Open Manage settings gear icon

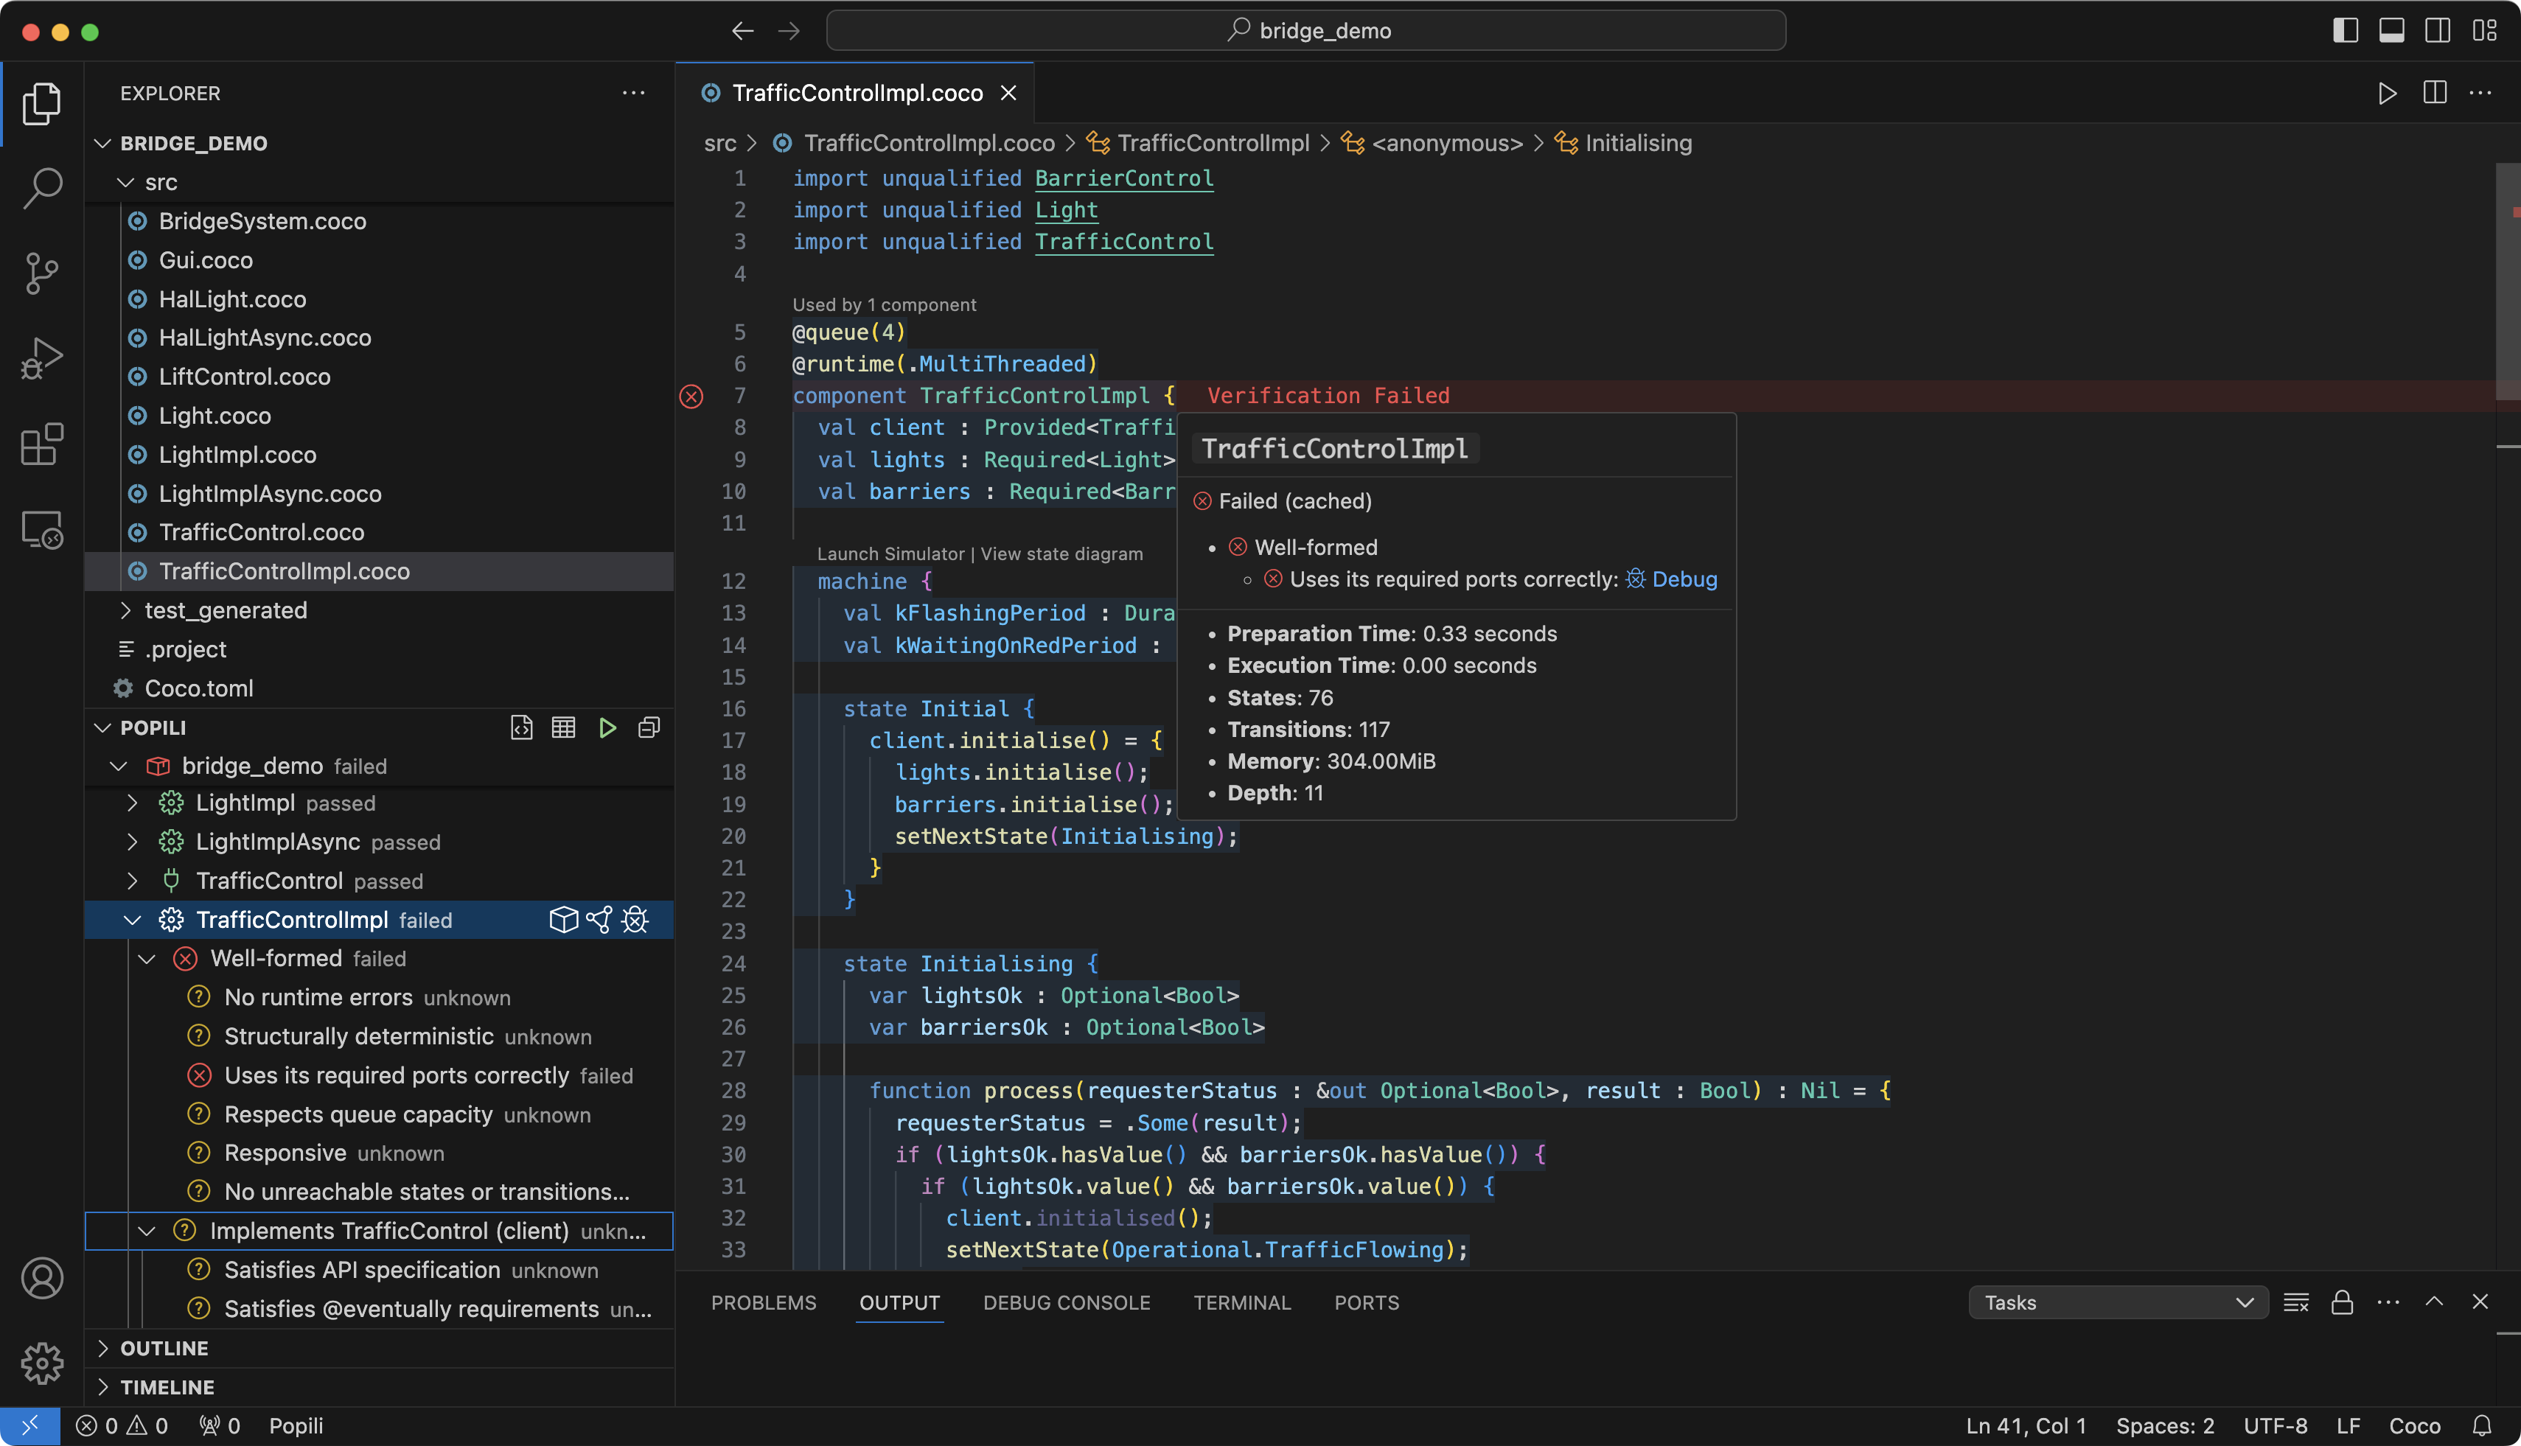(x=42, y=1363)
